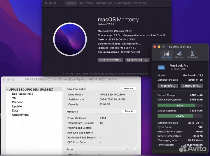Switch to the Ресурсы tab

click(x=140, y=3)
